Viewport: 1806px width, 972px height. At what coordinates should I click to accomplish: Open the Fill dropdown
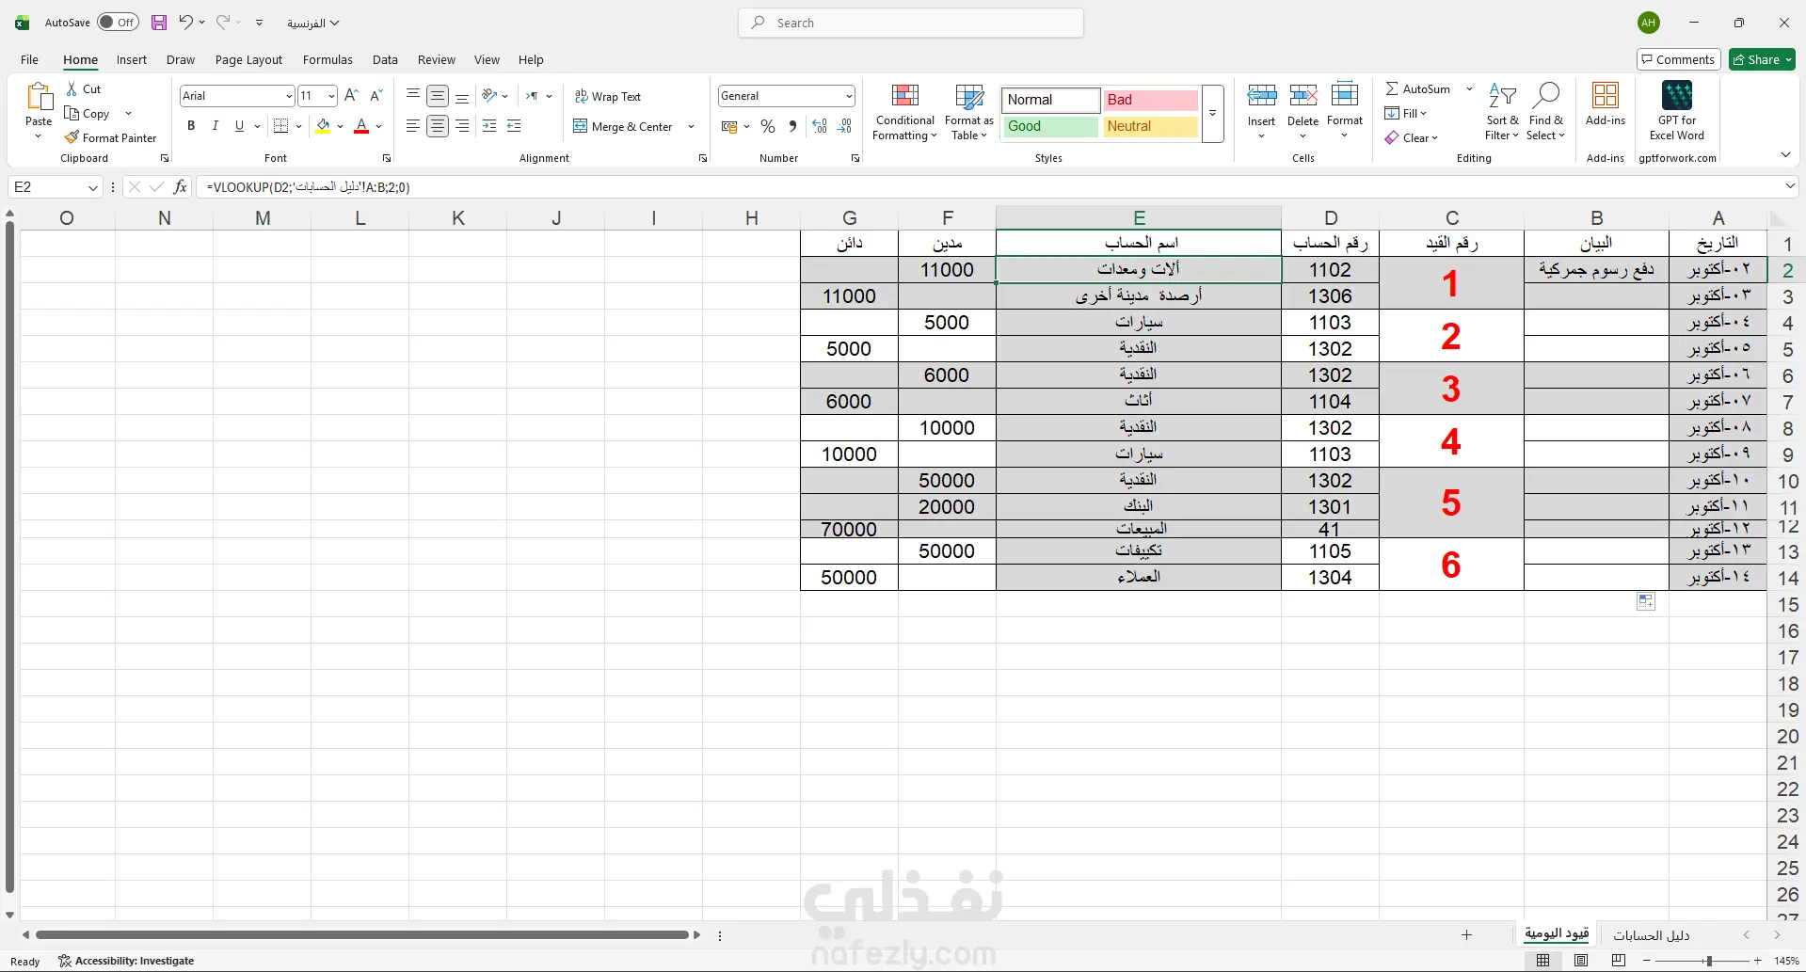coord(1406,113)
